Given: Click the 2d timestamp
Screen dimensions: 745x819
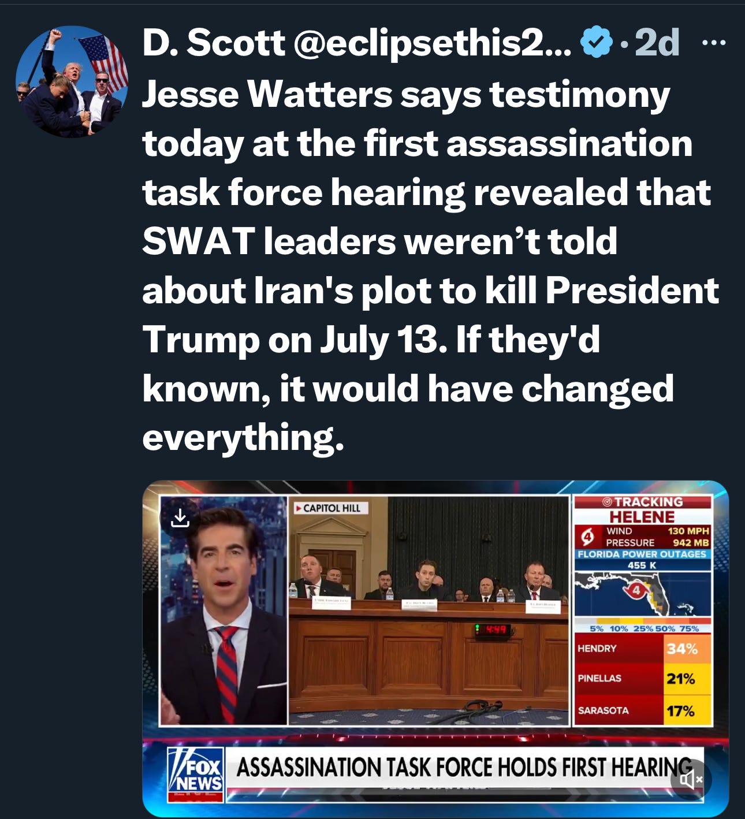Looking at the screenshot, I should click(x=656, y=43).
